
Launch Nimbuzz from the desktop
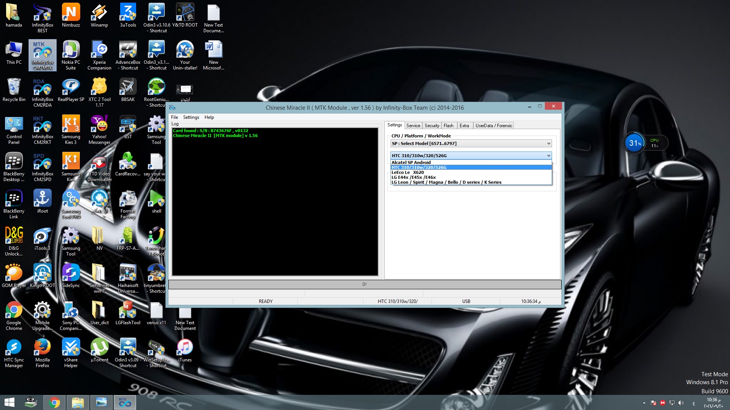(71, 15)
